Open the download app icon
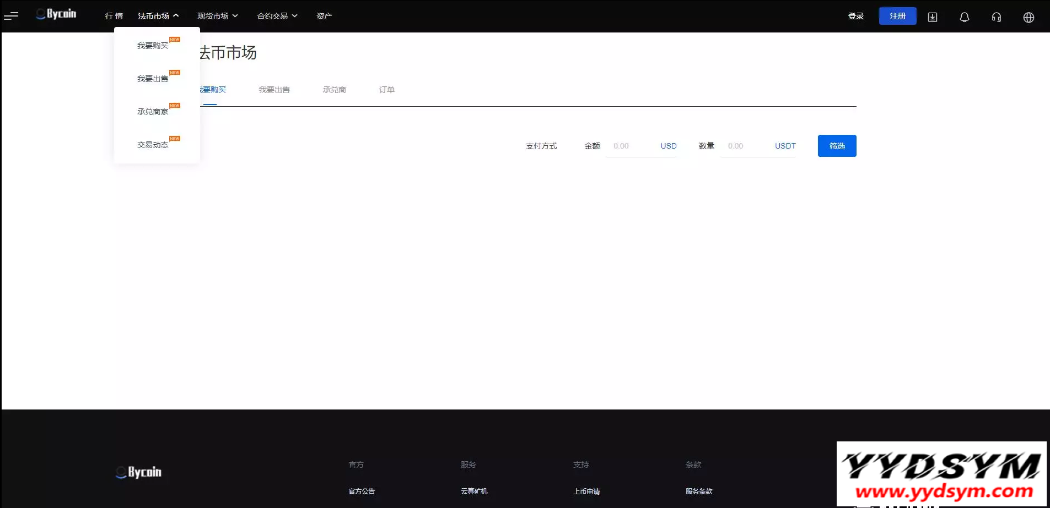1050x508 pixels. [x=932, y=17]
